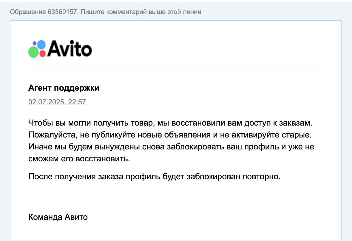Viewport: 352px width, 241px height.
Task: Click the line 'сможем его восстановить.'
Action: [x=79, y=159]
